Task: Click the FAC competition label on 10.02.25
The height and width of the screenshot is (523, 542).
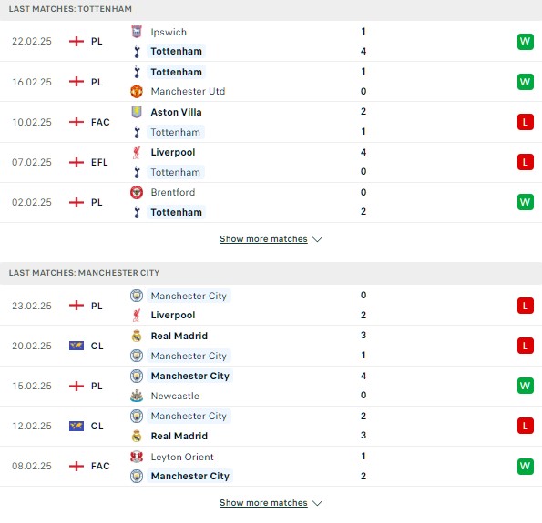Action: tap(100, 122)
